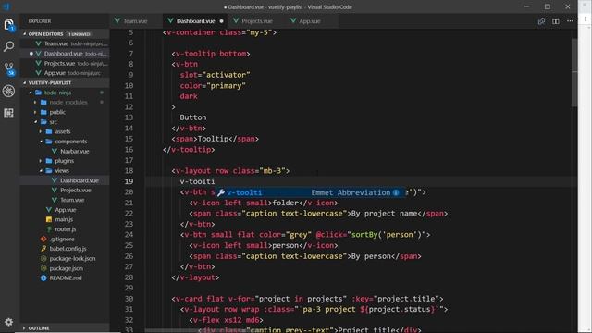Open the Extensions view in the activity bar

tap(8, 113)
